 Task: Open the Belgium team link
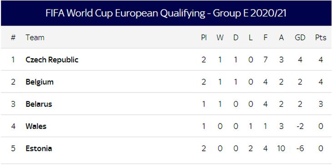40,82
